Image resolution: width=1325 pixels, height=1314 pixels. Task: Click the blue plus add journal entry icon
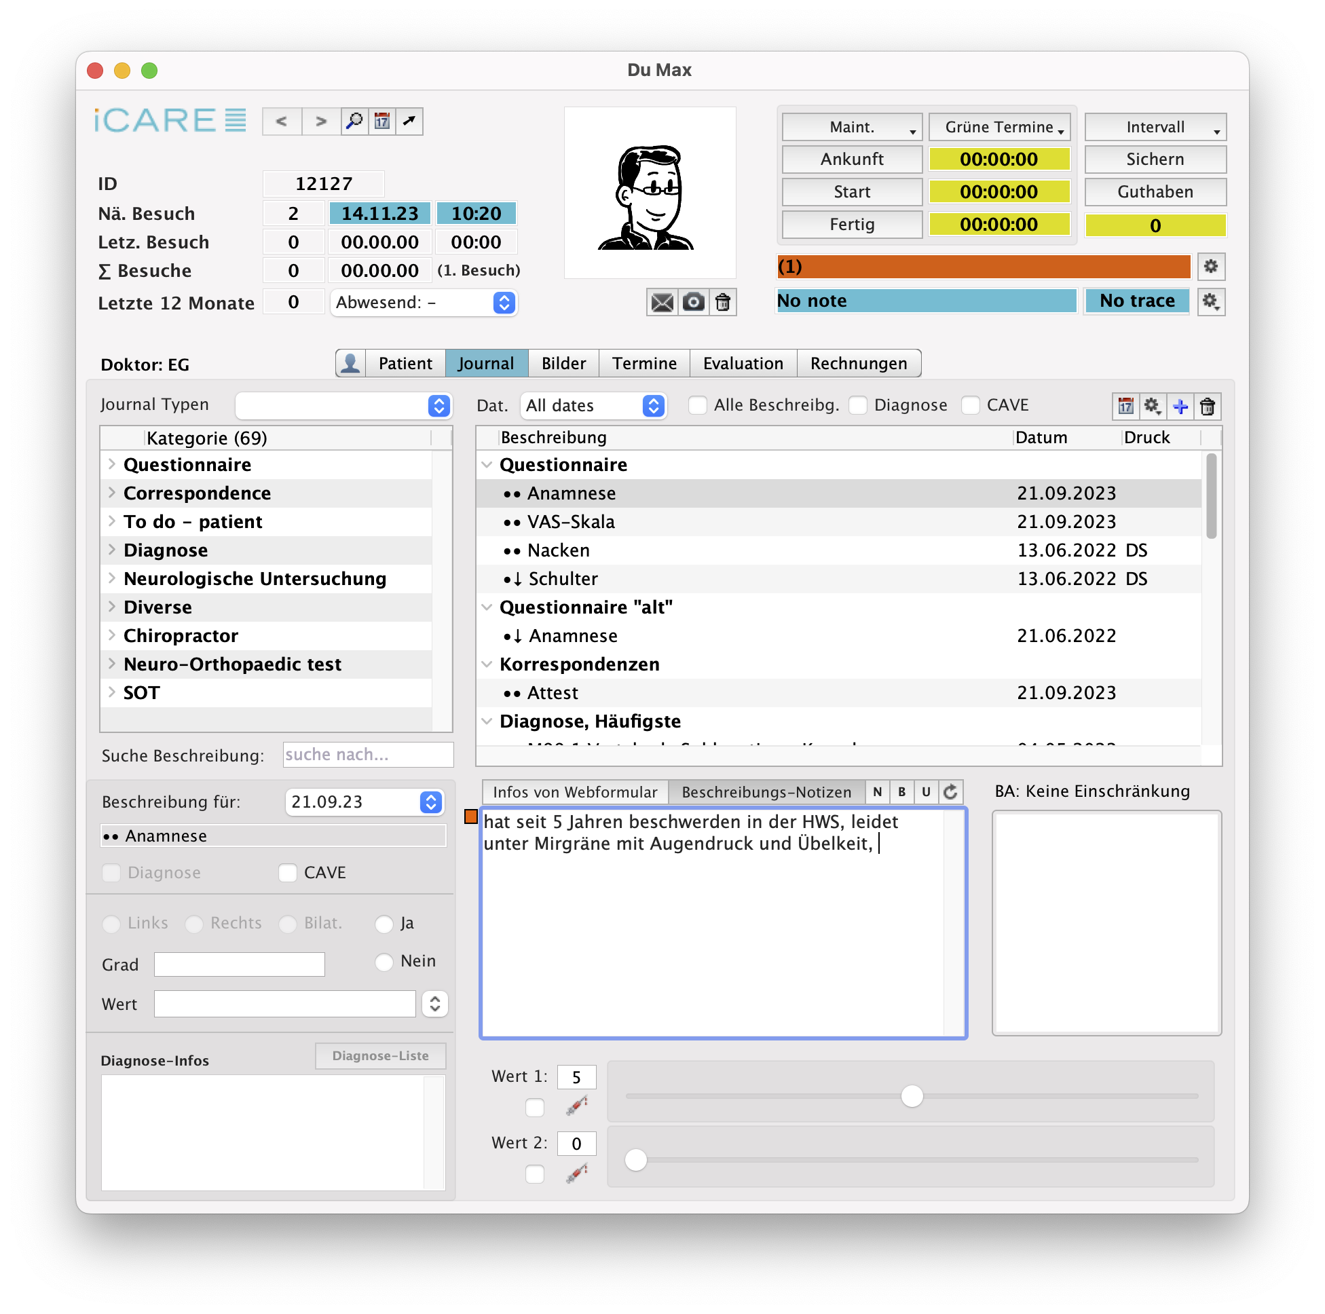click(1180, 407)
